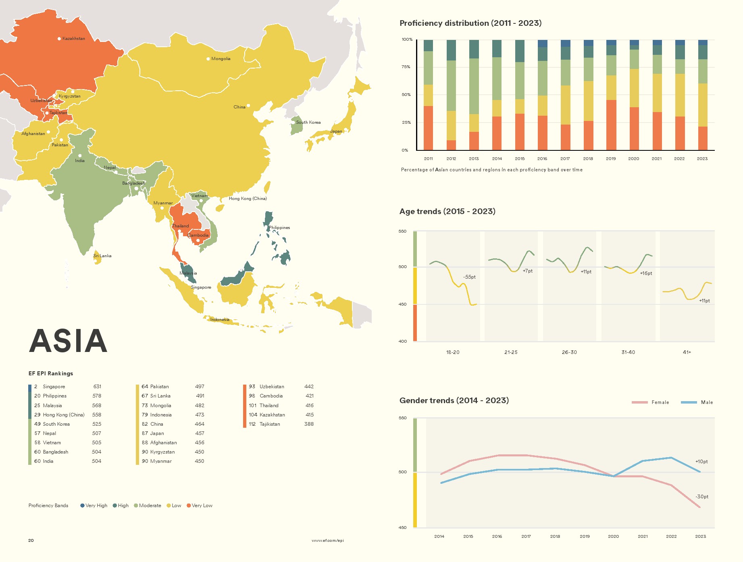Click the Afghanistan map marker dot

coord(48,132)
